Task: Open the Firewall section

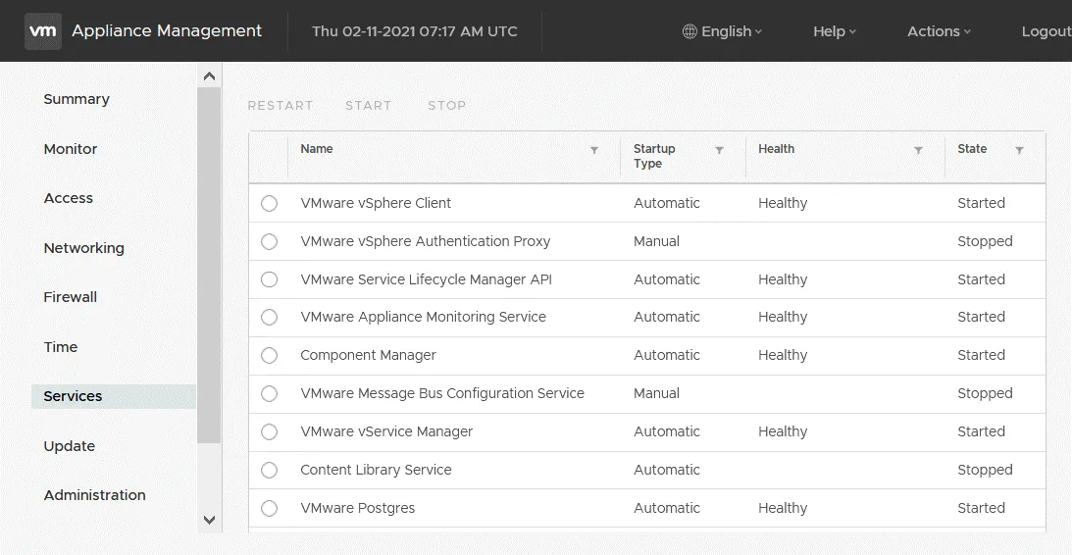Action: click(x=70, y=297)
